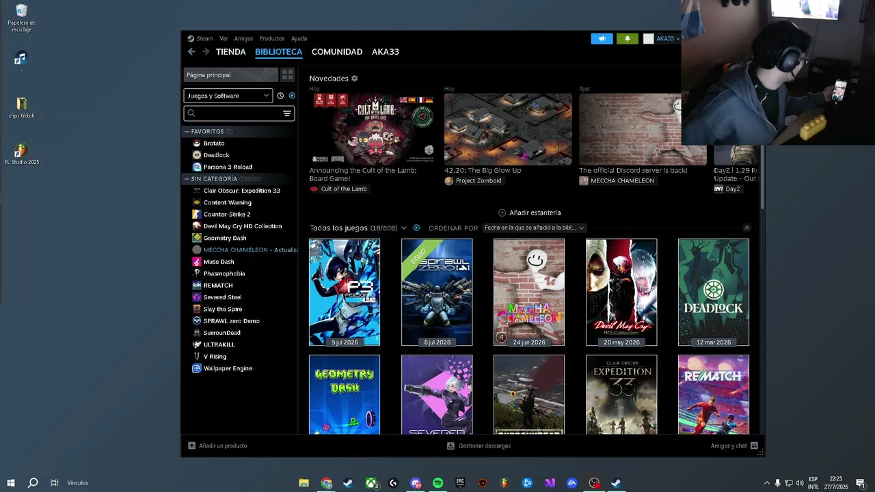Open FL Studio from the taskbar

pyautogui.click(x=505, y=483)
